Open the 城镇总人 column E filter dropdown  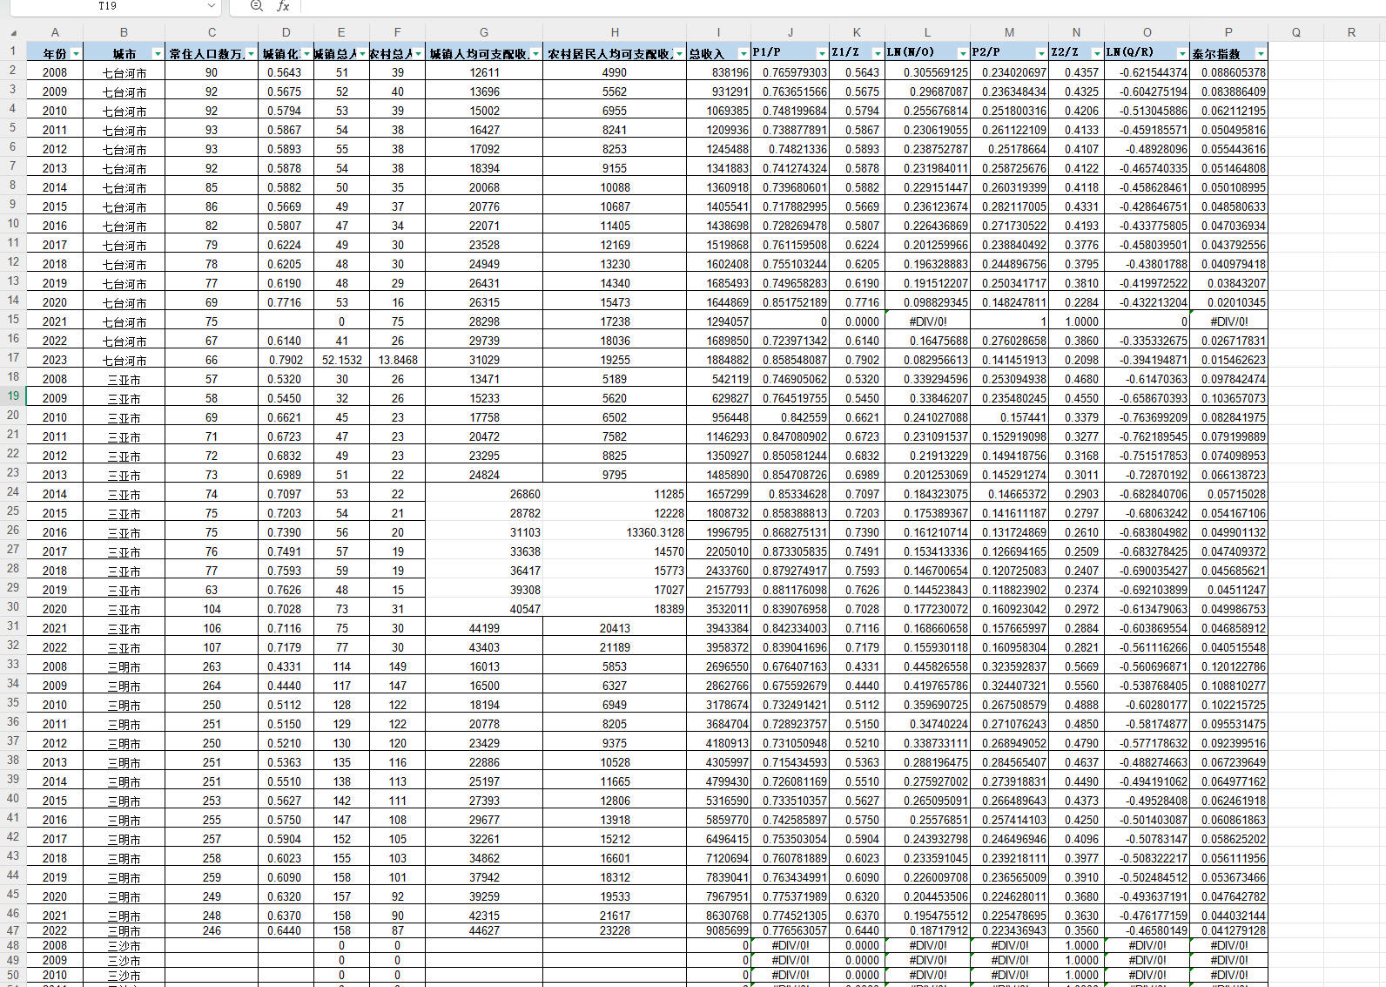point(361,53)
